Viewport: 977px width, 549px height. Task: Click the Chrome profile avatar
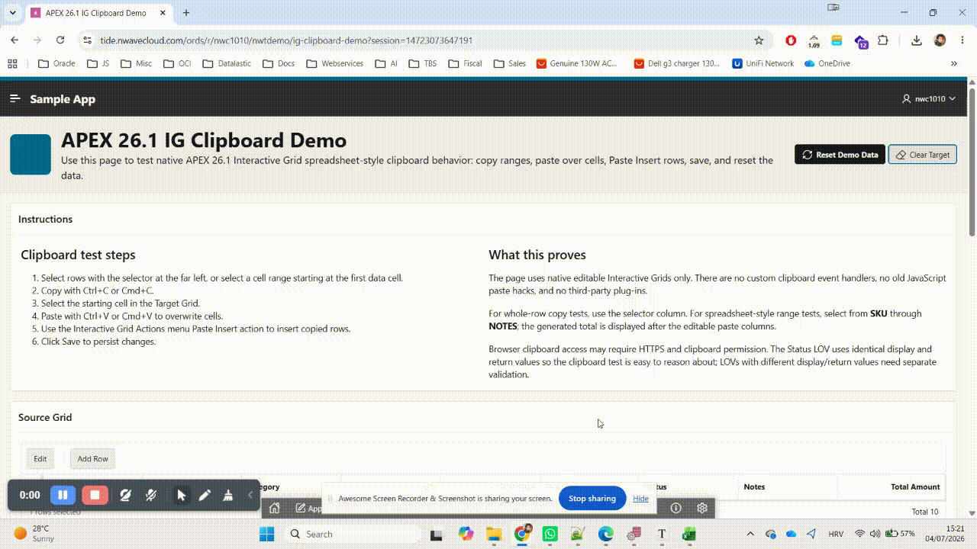[940, 40]
